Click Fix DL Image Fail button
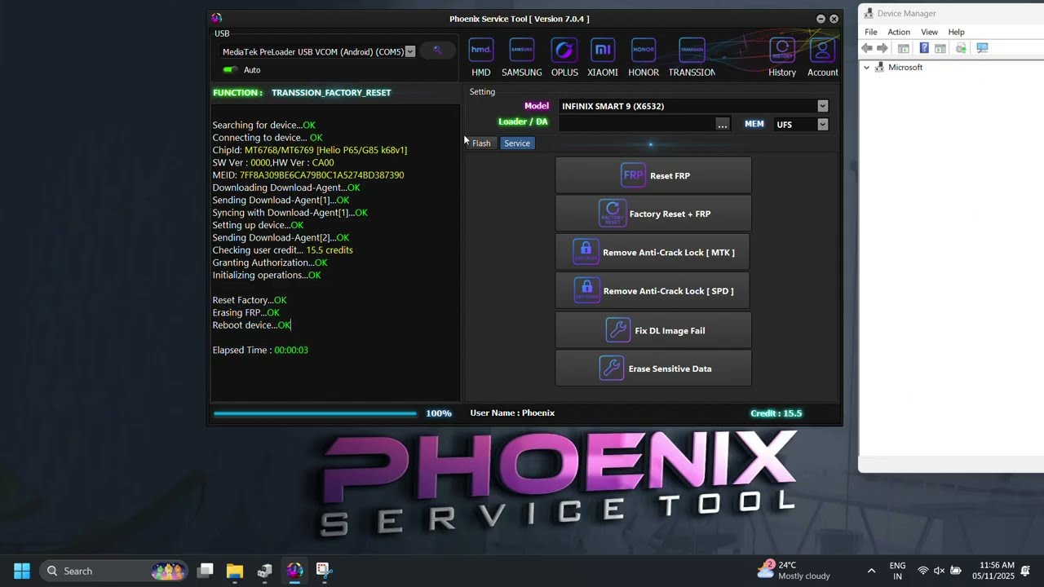1044x587 pixels. [x=653, y=330]
